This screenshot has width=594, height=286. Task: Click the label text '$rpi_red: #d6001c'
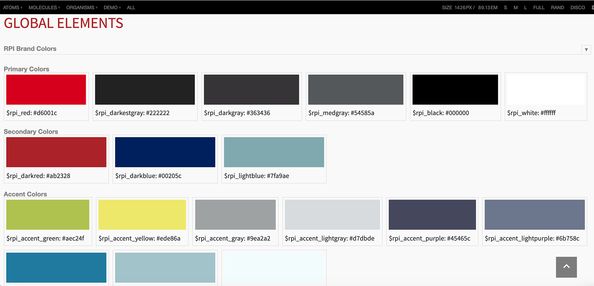pyautogui.click(x=32, y=113)
